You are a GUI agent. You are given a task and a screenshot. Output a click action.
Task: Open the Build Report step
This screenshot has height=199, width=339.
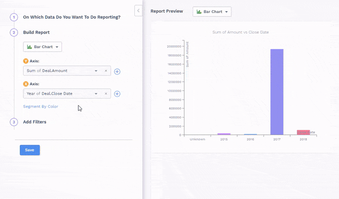(x=36, y=32)
